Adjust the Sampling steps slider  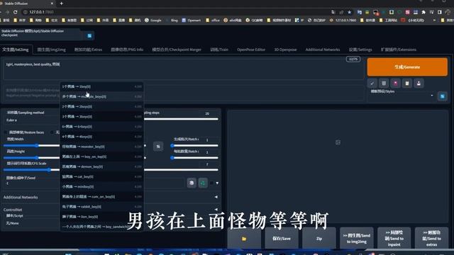(x=182, y=119)
